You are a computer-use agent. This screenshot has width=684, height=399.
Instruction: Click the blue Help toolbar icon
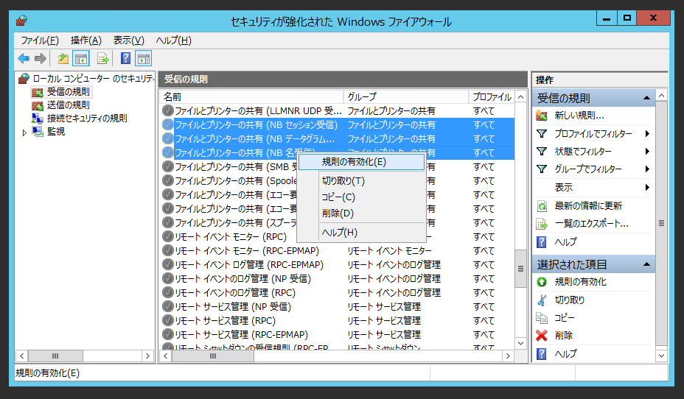click(125, 58)
